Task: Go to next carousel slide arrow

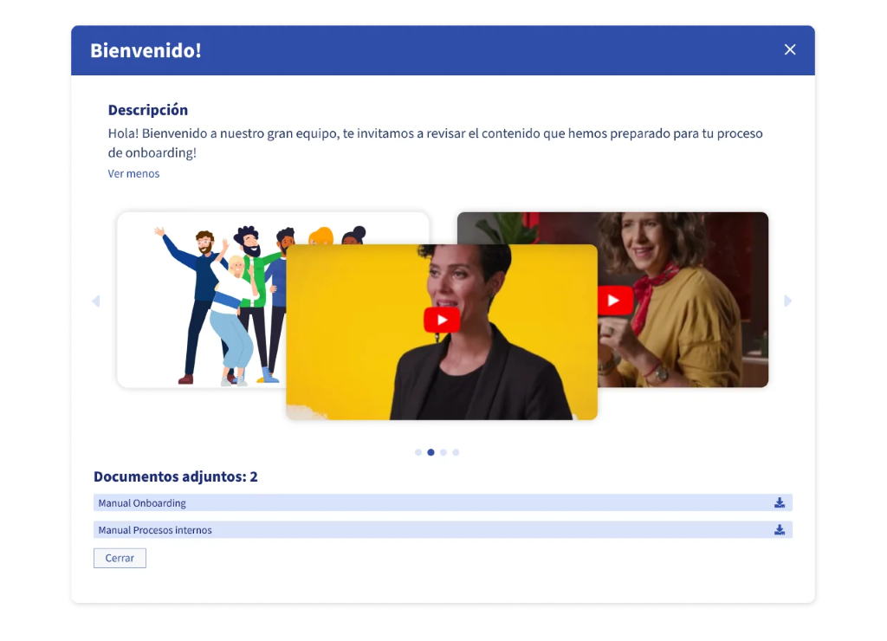Action: tap(787, 301)
